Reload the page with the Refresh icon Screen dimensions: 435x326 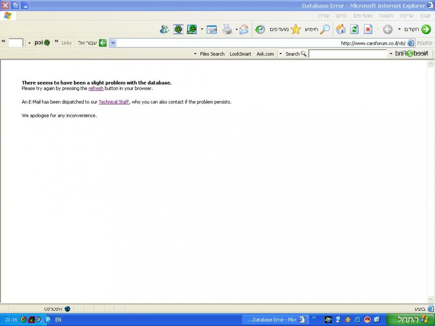(x=355, y=29)
